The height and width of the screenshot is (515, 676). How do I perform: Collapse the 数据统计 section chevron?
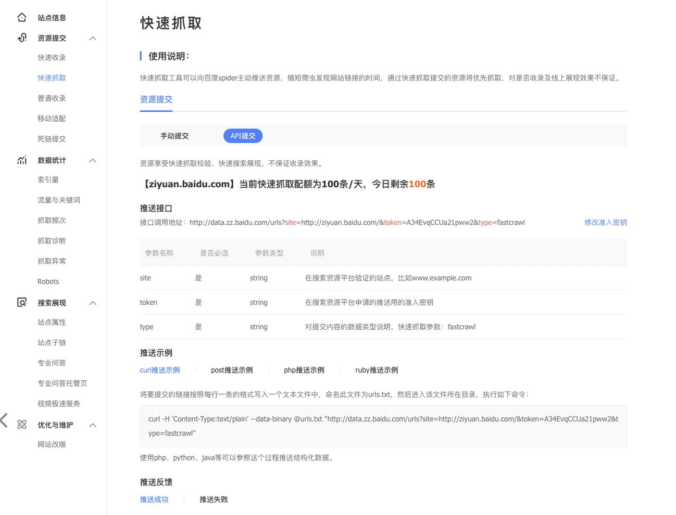[x=93, y=160]
